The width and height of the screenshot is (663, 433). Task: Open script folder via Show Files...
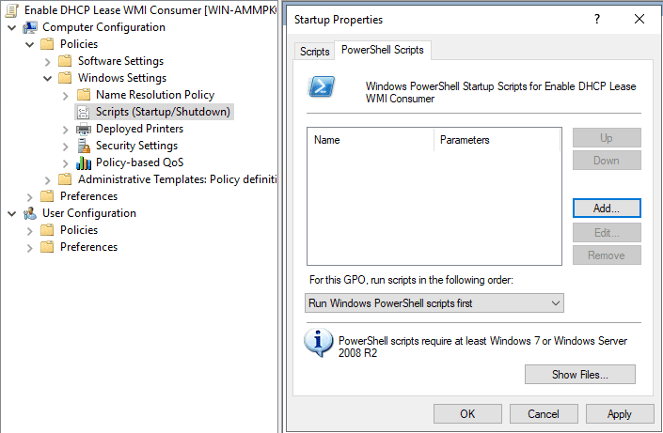pyautogui.click(x=580, y=375)
